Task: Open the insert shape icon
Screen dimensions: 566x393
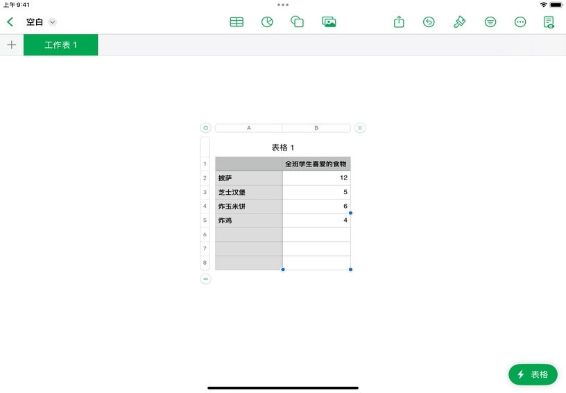Action: [298, 22]
